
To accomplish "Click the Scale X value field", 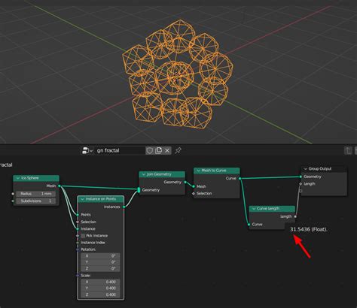I will [x=100, y=282].
